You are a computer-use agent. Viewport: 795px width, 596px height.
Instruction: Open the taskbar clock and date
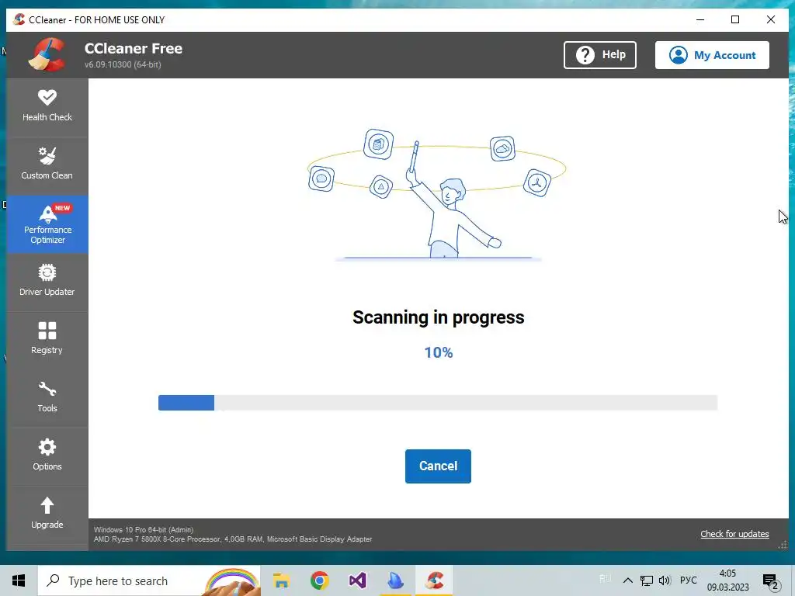[727, 580]
